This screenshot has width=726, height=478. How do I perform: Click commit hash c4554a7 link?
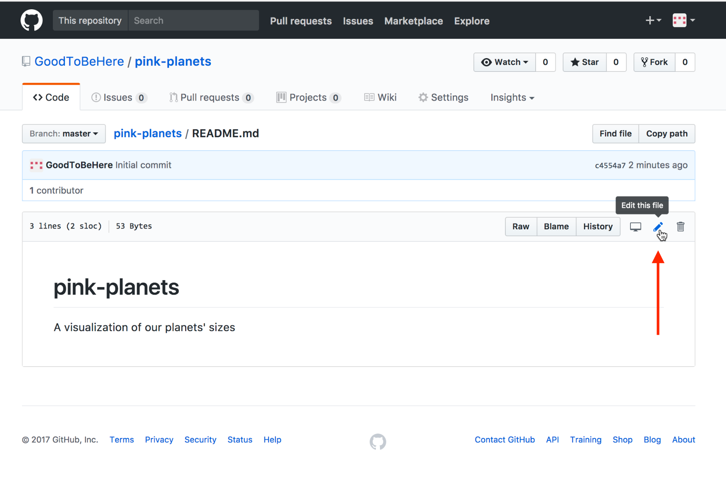(x=610, y=166)
